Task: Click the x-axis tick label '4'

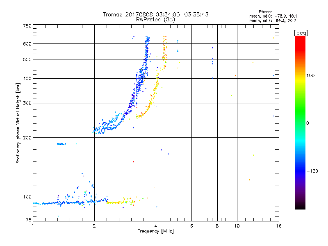Action: tap(156, 226)
